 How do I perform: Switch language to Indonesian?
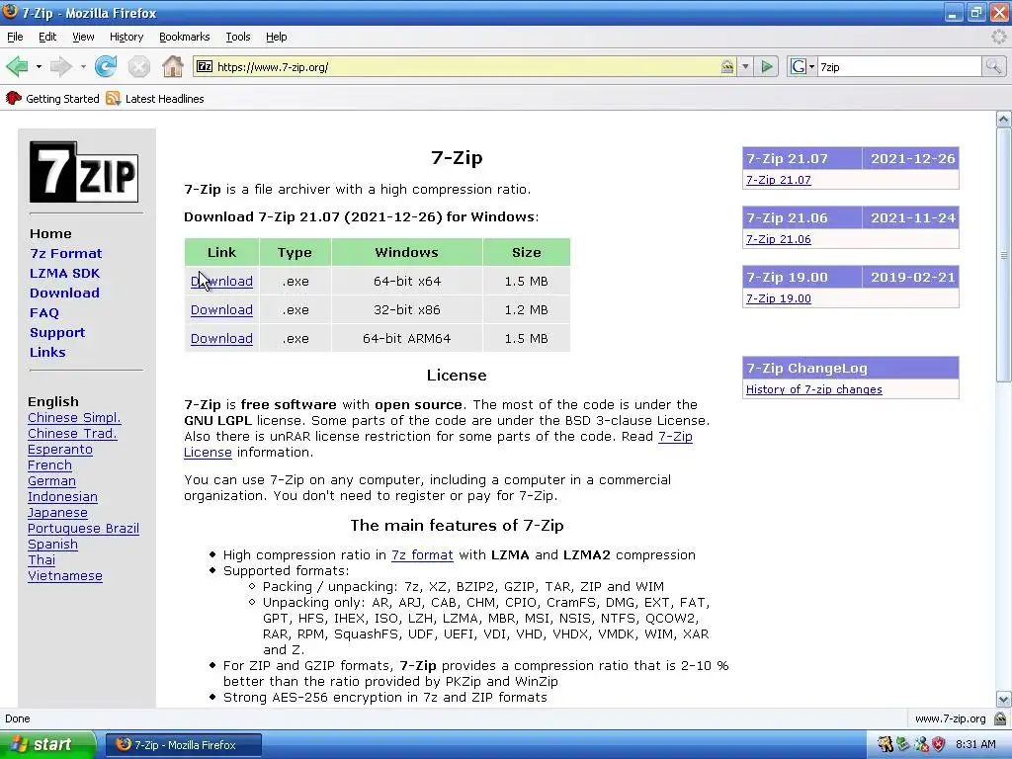pyautogui.click(x=62, y=497)
